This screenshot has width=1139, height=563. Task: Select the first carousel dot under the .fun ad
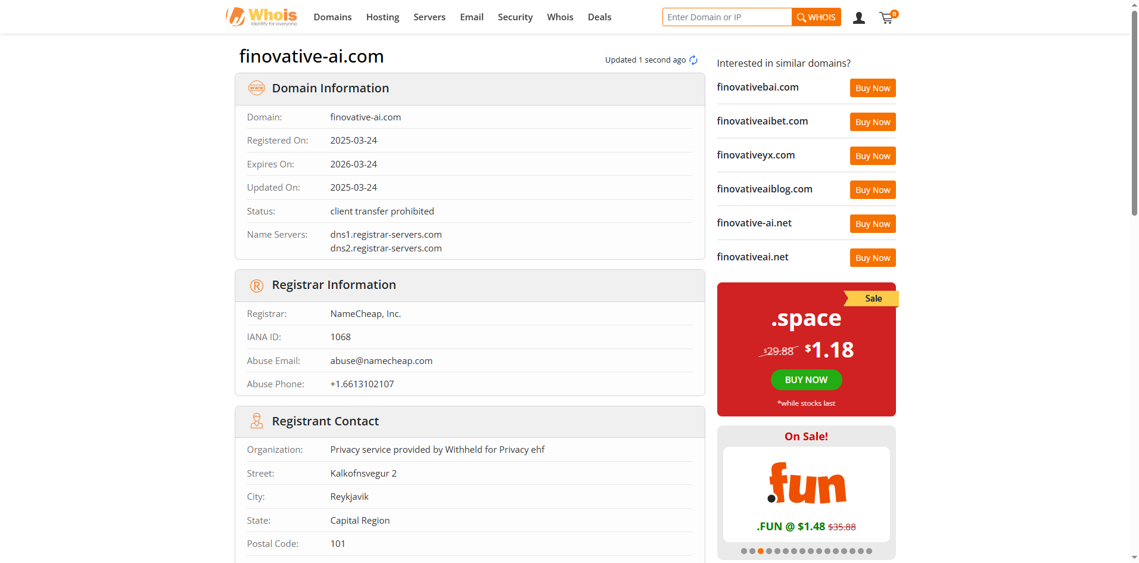744,551
